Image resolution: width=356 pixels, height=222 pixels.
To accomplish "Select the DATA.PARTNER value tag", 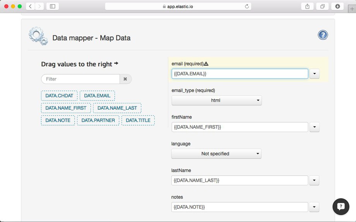I will 98,120.
